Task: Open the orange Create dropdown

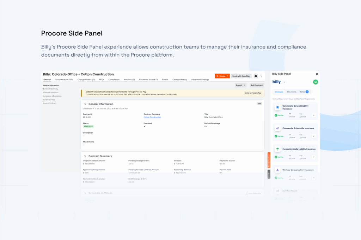Action: 222,76
